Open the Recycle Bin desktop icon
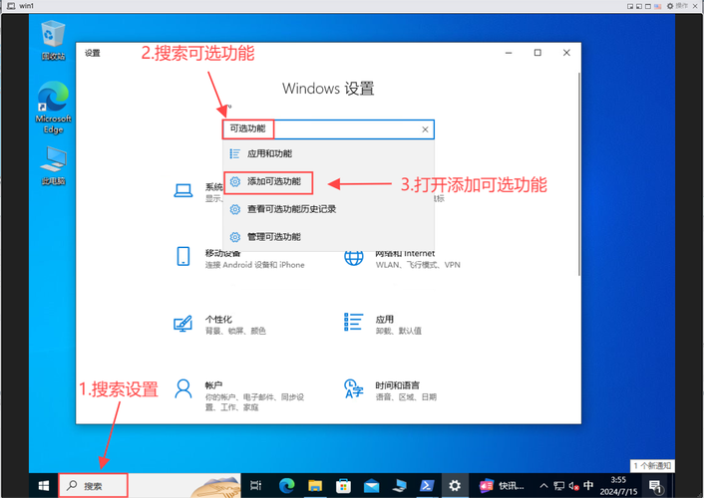The image size is (704, 498). [53, 41]
